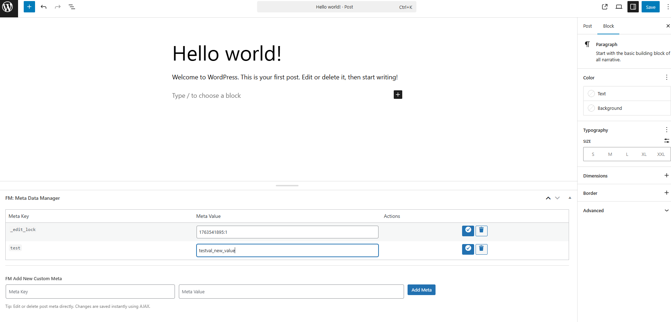
Task: Redo the last change
Action: point(57,7)
